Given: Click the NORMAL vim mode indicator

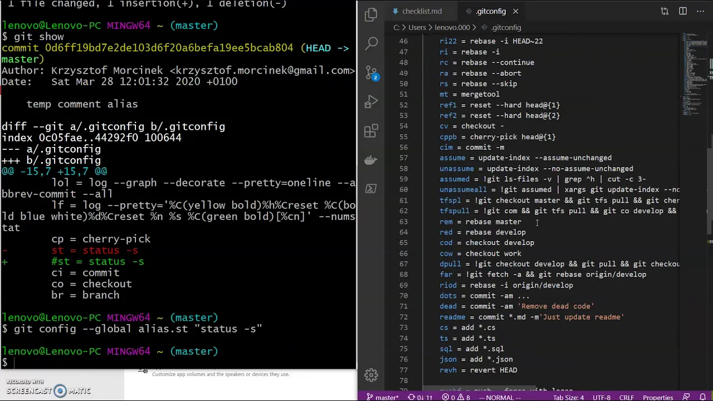Looking at the screenshot, I should click(499, 397).
